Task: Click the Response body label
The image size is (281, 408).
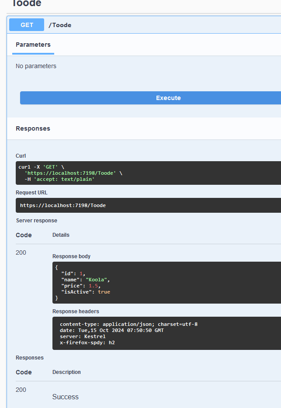Action: (x=71, y=256)
